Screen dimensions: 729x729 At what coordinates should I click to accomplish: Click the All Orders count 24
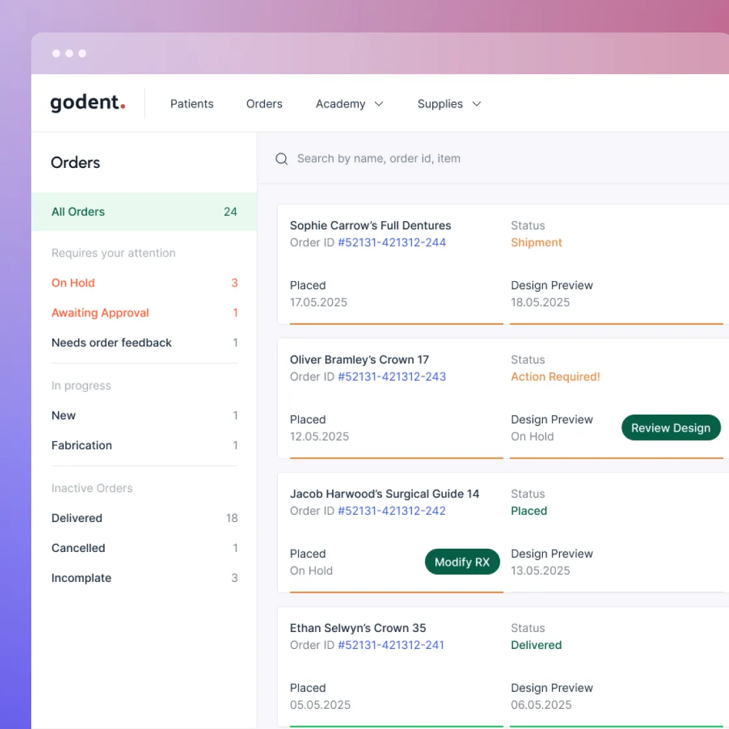[x=230, y=212]
